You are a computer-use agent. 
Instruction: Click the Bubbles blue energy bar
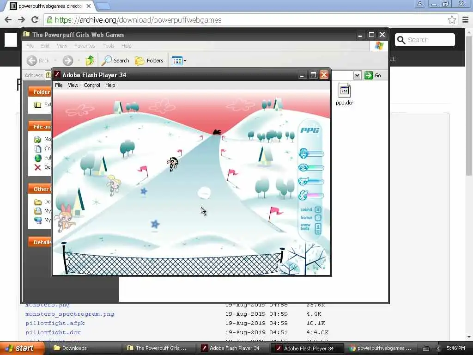[x=315, y=182]
